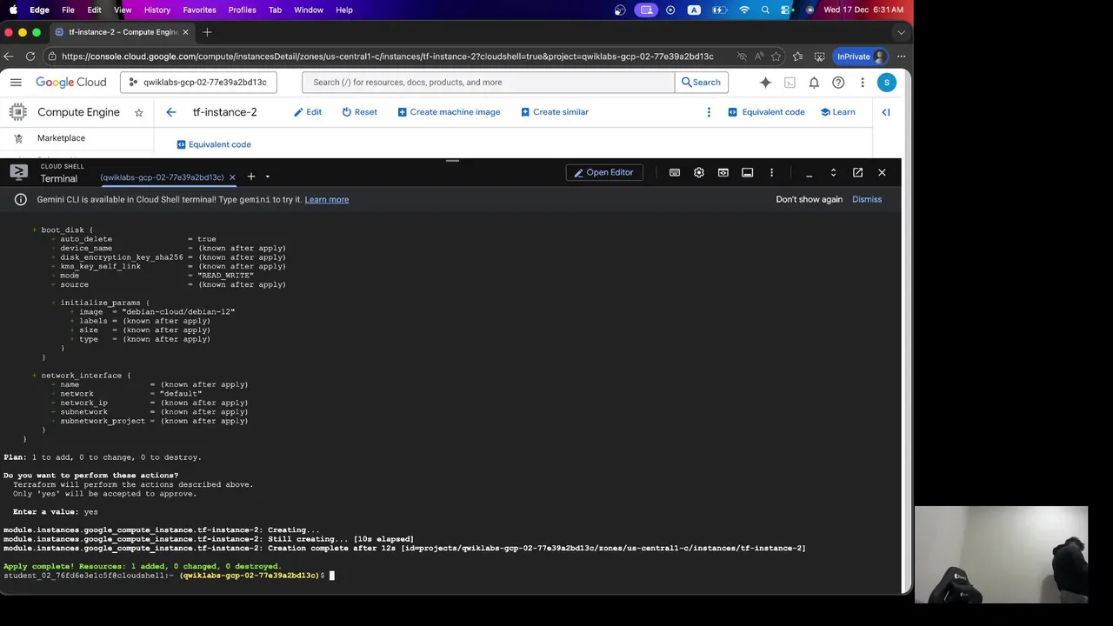Open the File menu in the menu bar

point(68,10)
